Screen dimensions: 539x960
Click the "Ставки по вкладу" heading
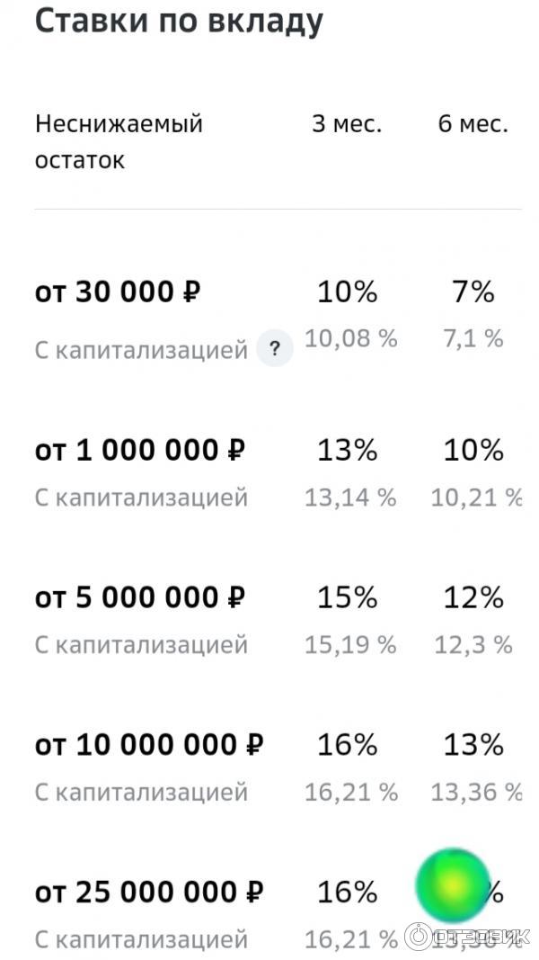click(x=178, y=21)
